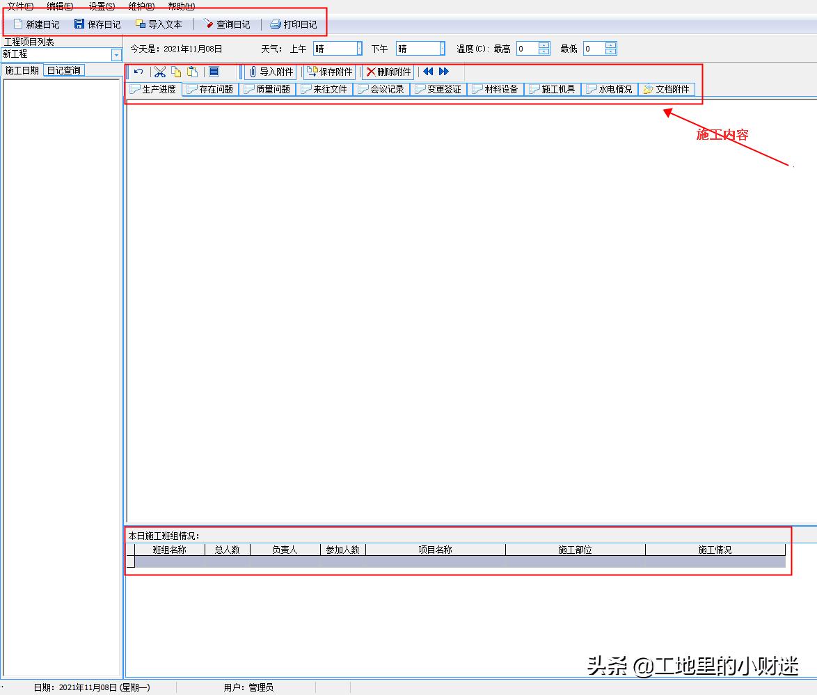Switch to the 施工机具 tab
Image resolution: width=817 pixels, height=695 pixels.
click(553, 89)
